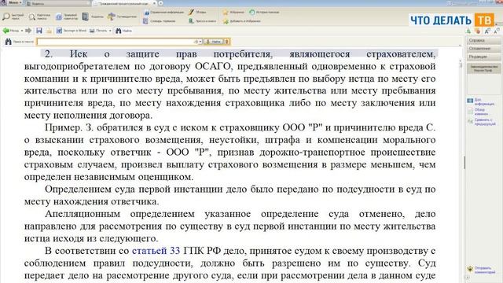Open Справка tab in right panel
Screen dimensions: 503x283
coord(484,40)
